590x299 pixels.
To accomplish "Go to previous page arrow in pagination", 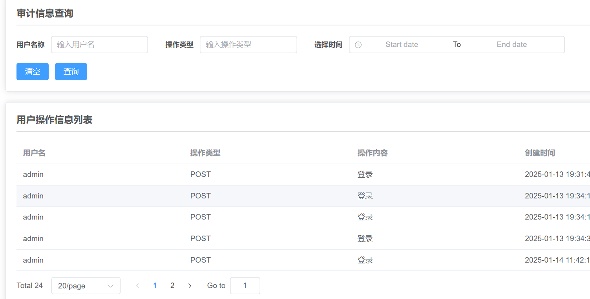I will tap(137, 286).
